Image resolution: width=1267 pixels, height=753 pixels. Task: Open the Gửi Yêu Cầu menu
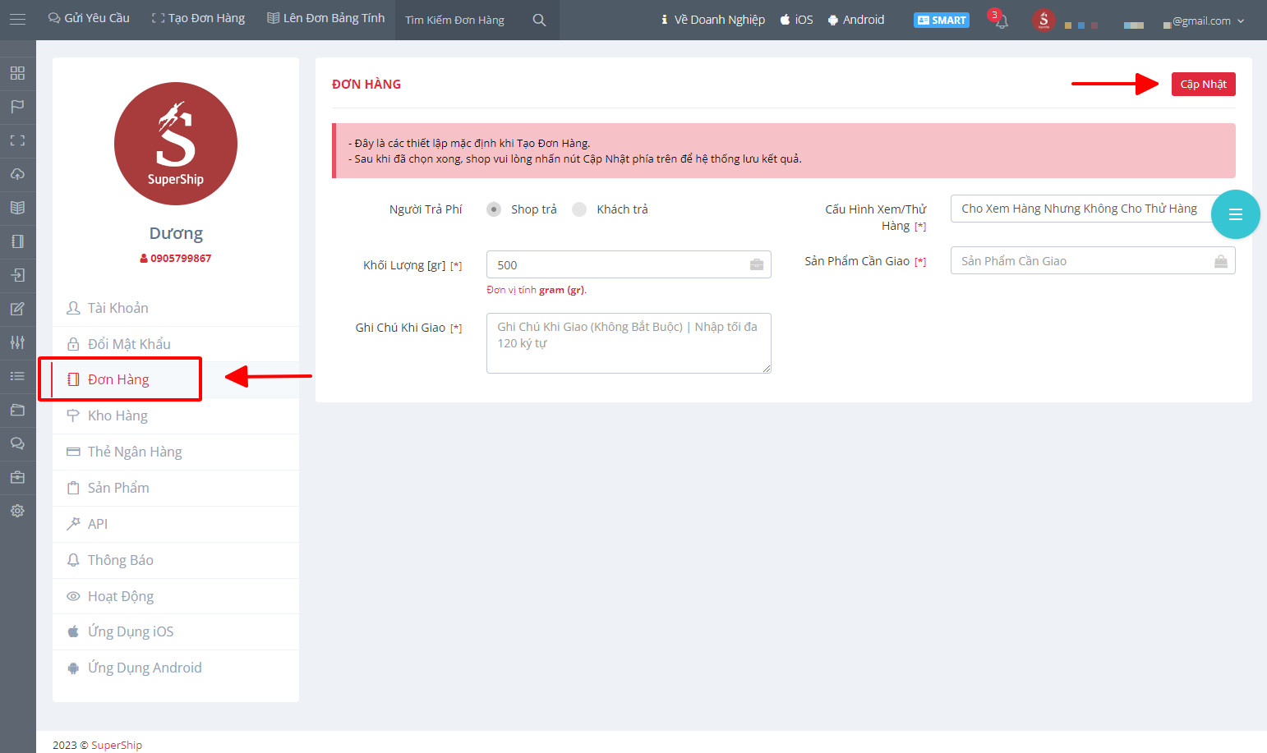pyautogui.click(x=89, y=18)
